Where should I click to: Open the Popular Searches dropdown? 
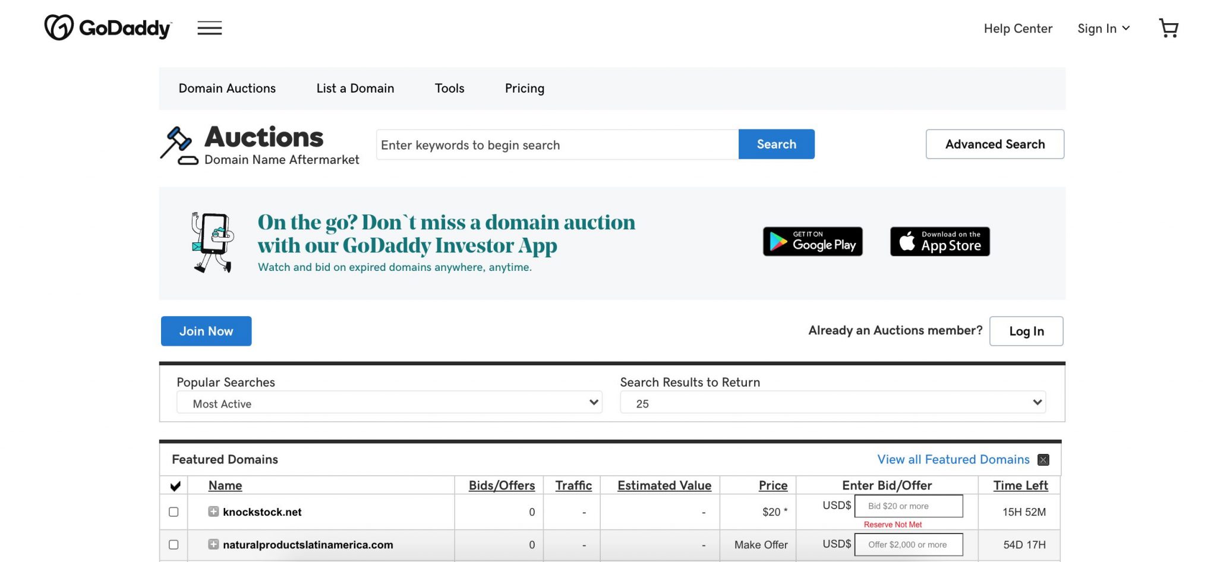[x=389, y=403]
